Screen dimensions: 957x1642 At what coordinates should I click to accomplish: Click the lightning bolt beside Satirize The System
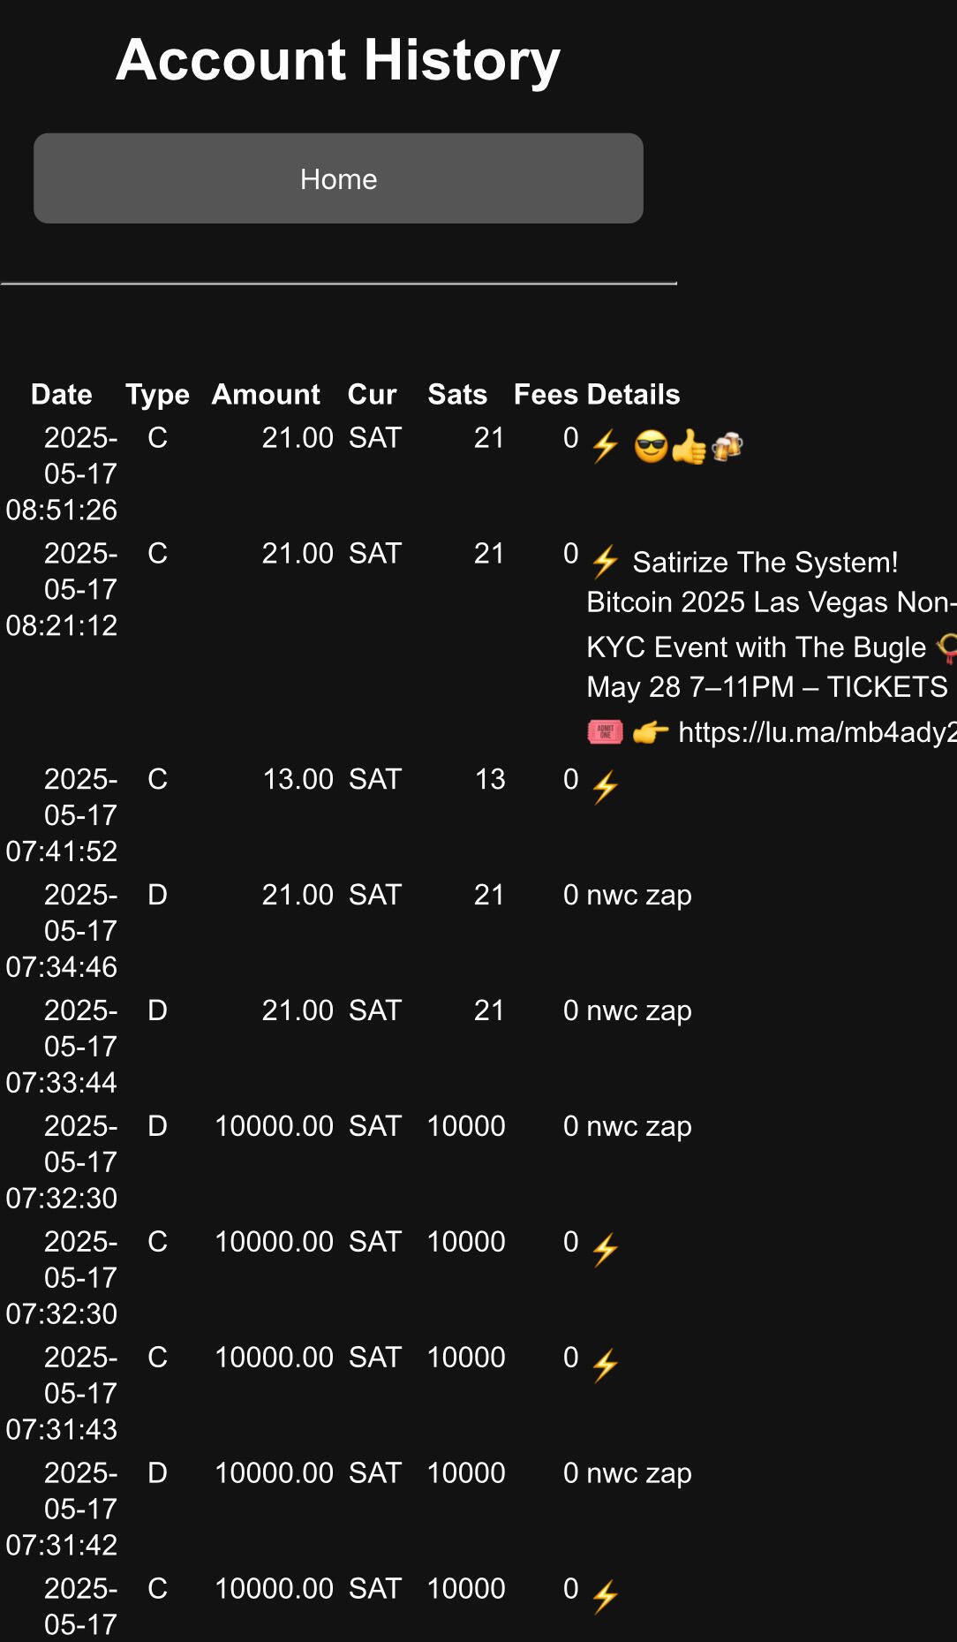click(605, 562)
